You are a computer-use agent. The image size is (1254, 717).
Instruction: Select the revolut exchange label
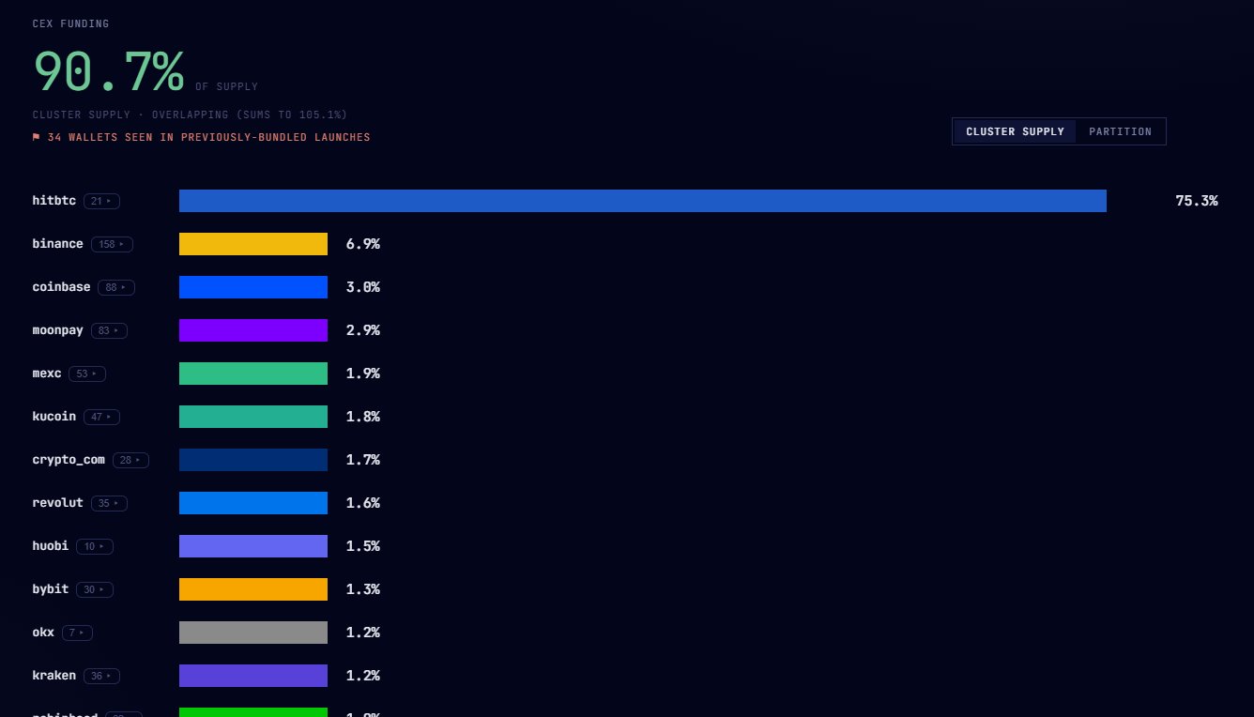click(58, 503)
